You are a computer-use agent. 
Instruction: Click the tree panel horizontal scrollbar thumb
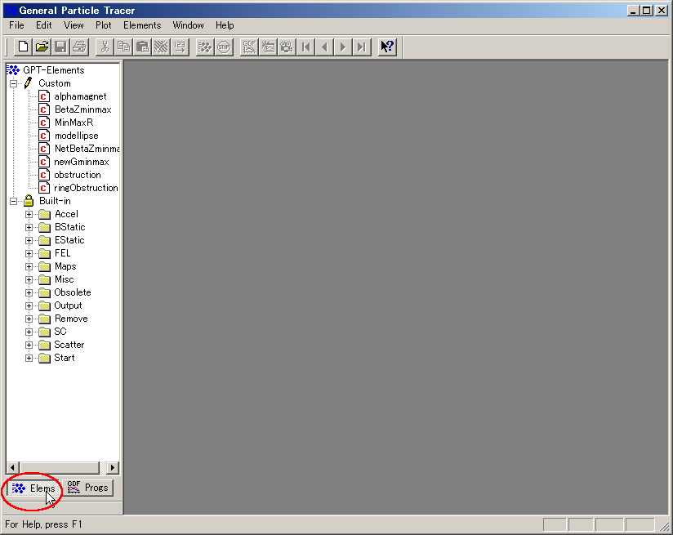click(60, 467)
